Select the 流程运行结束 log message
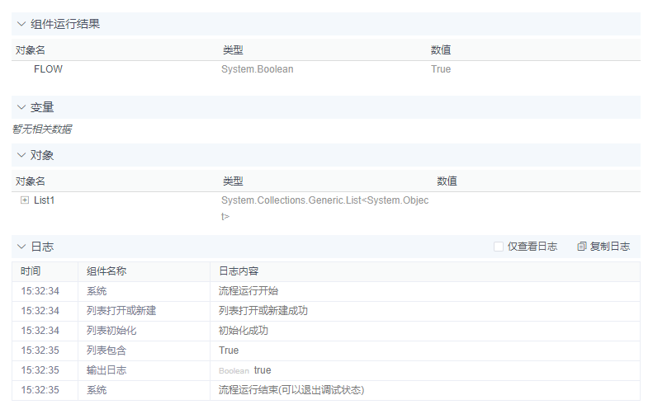This screenshot has height=414, width=653. (x=291, y=390)
